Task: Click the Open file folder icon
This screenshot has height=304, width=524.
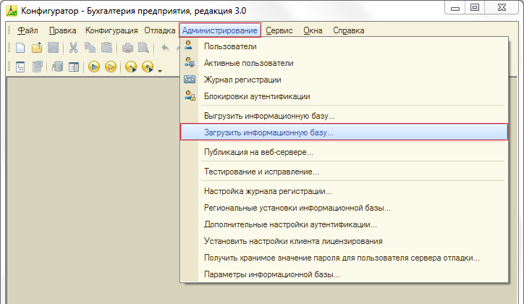Action: (37, 48)
